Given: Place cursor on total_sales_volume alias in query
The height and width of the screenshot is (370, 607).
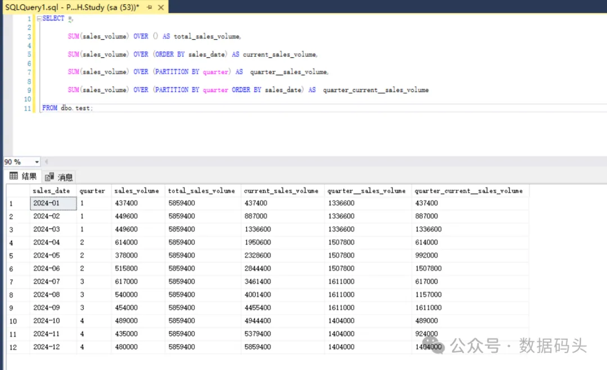Looking at the screenshot, I should tap(207, 36).
